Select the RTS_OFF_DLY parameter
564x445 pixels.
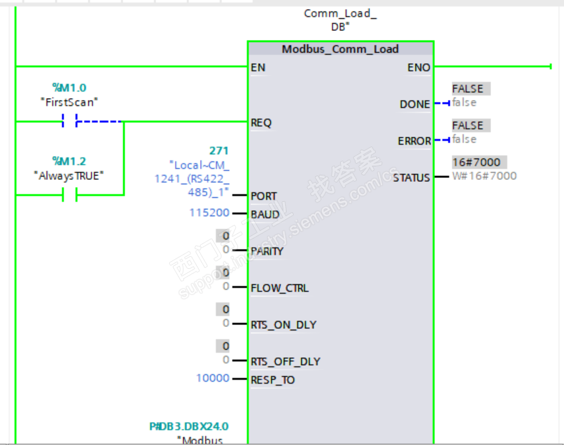point(285,362)
